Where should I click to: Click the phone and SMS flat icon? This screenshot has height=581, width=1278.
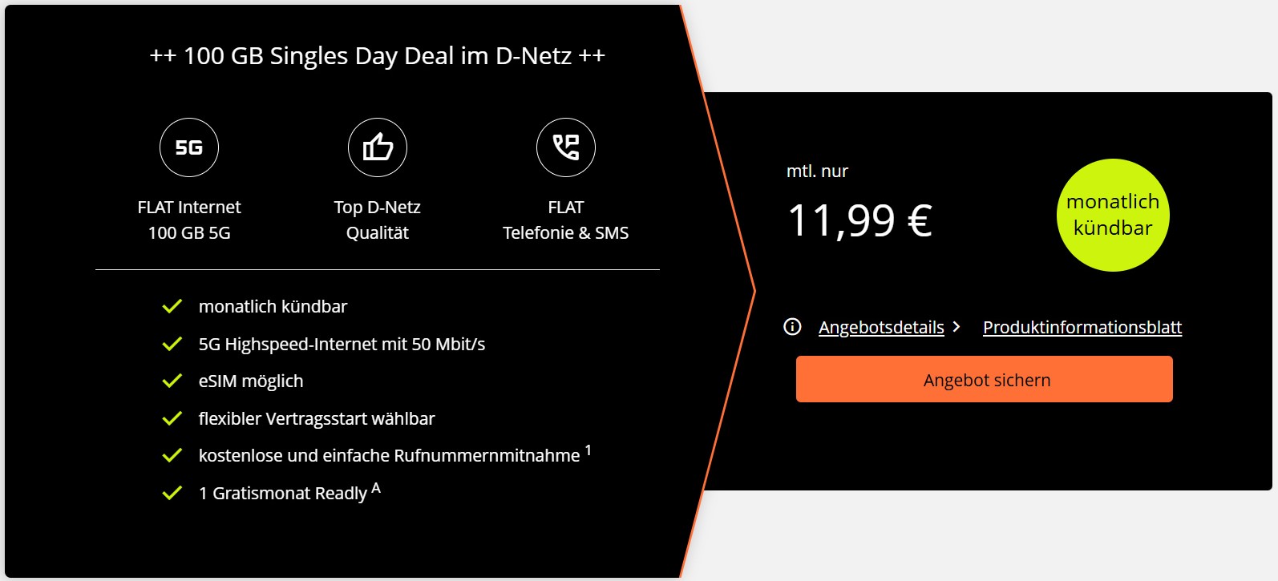(566, 147)
